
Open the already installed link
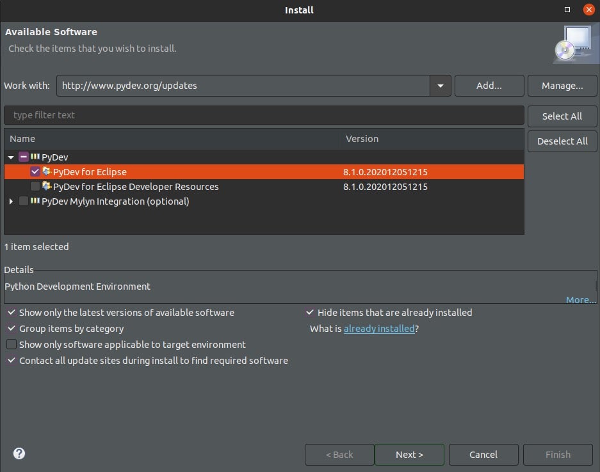click(x=379, y=329)
